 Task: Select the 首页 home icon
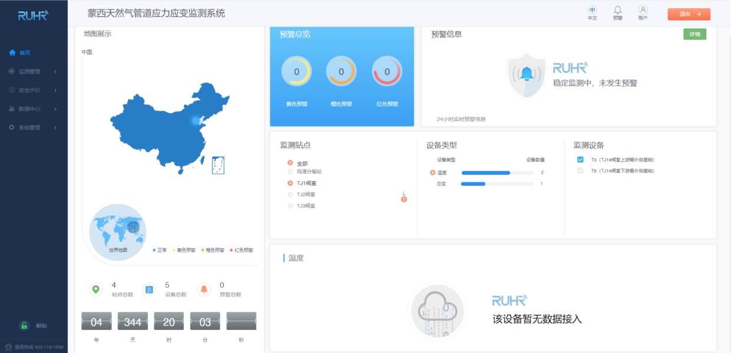pyautogui.click(x=12, y=52)
